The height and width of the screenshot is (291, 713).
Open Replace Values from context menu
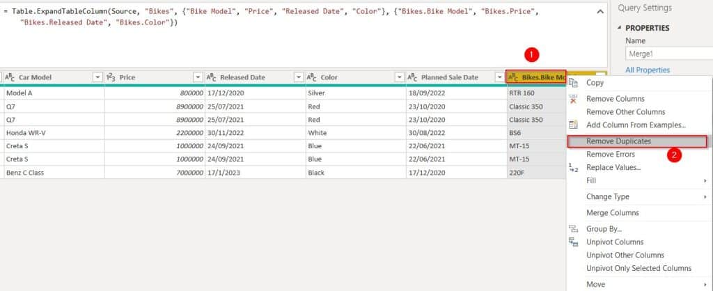[613, 167]
